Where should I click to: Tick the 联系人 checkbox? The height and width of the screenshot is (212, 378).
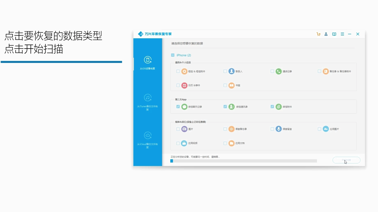(x=225, y=71)
